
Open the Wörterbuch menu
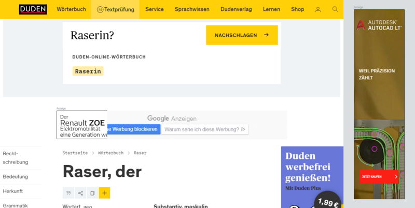[71, 9]
